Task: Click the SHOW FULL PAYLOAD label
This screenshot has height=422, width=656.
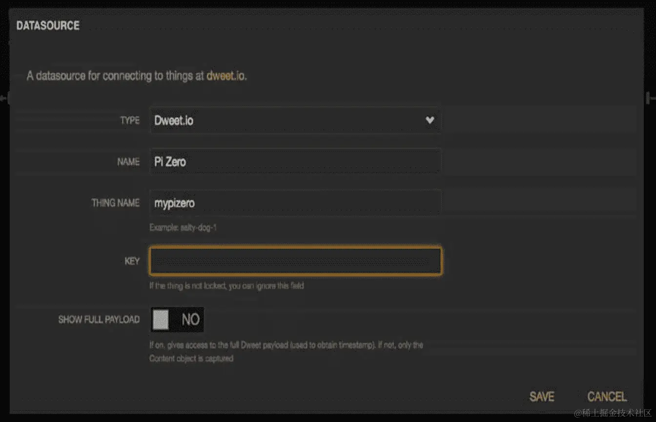Action: pos(99,320)
